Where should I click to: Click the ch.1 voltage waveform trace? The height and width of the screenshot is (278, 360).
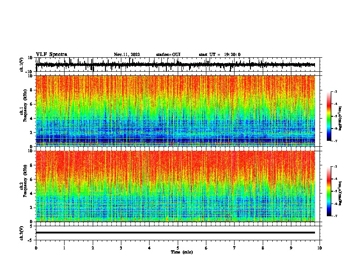175,65
